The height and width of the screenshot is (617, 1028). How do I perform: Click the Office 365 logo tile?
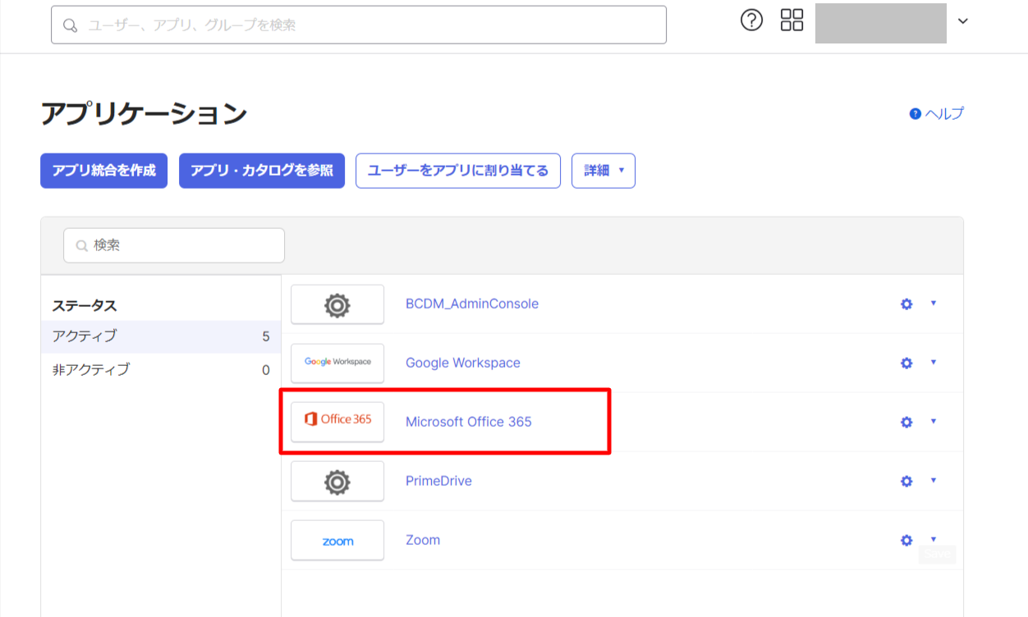[337, 422]
